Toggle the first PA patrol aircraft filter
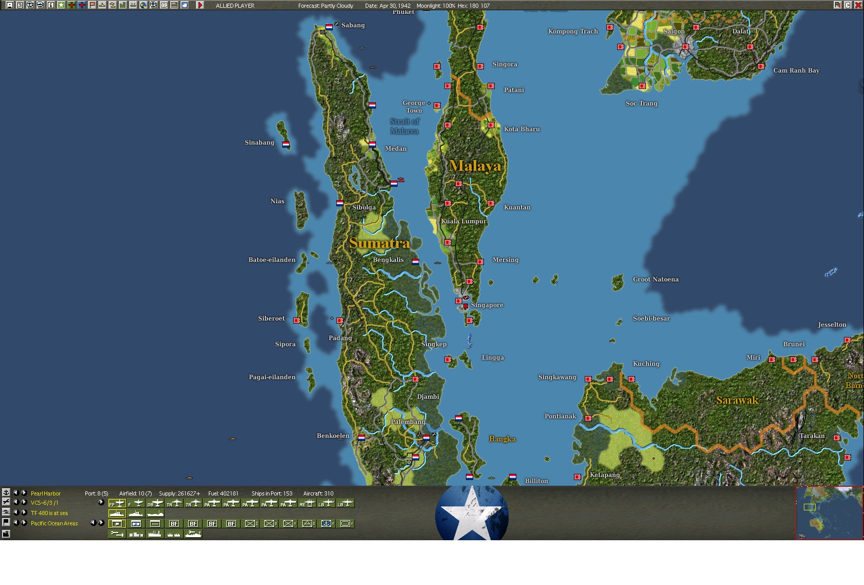The width and height of the screenshot is (864, 585). [212, 503]
